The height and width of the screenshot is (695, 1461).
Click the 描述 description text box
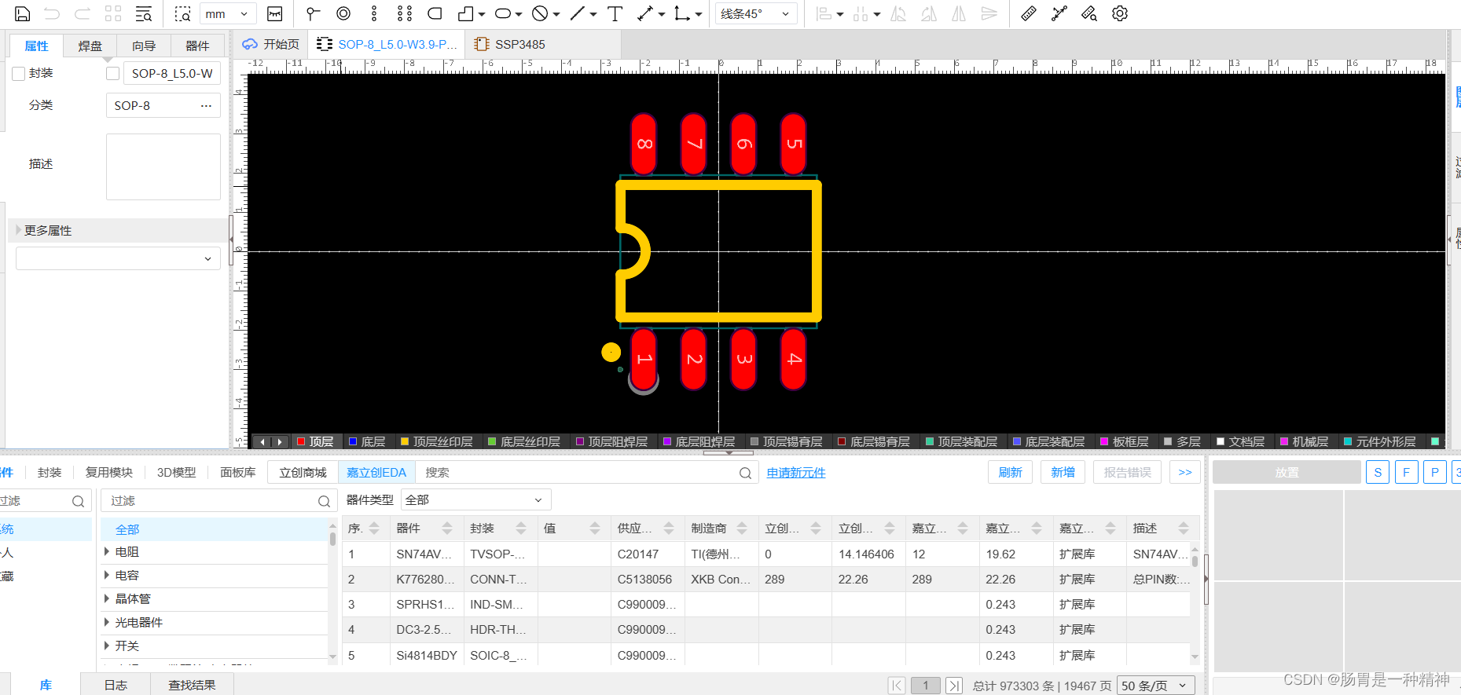coord(163,166)
